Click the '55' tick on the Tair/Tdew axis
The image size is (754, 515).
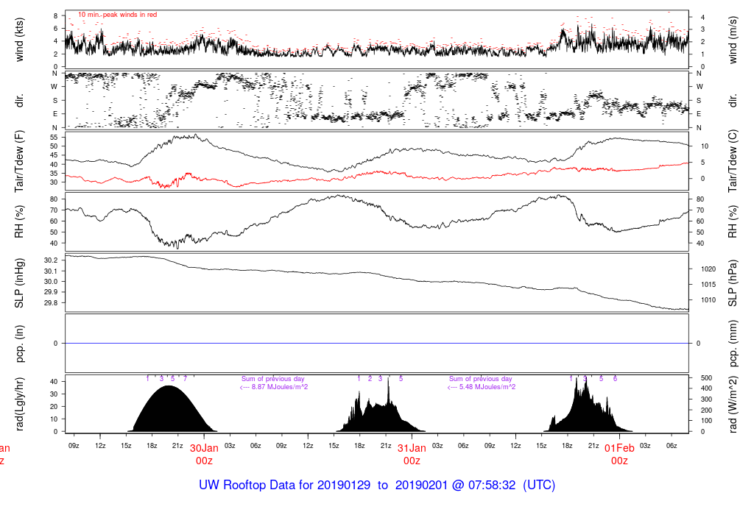54,138
